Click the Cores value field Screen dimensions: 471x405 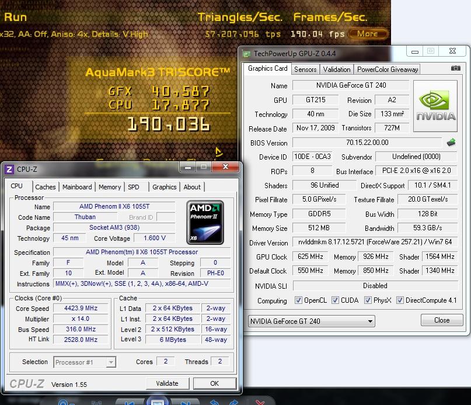coord(166,361)
